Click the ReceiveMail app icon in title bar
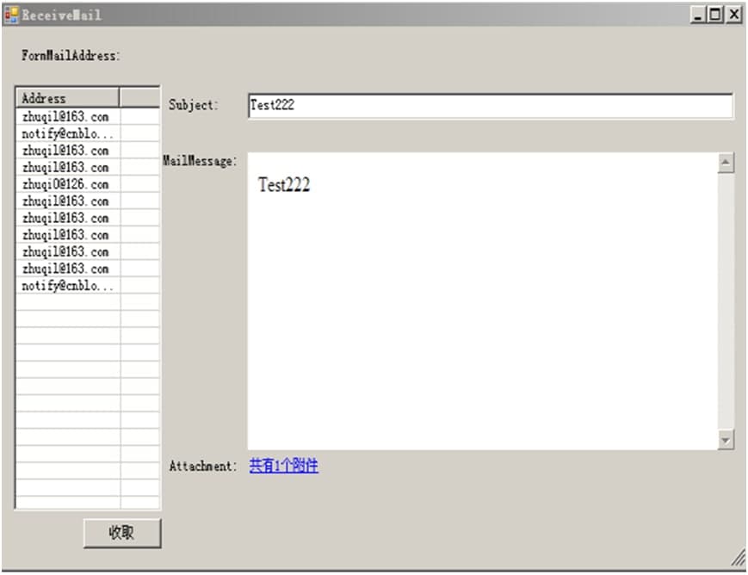Screen dimensions: 748x575 tap(11, 15)
